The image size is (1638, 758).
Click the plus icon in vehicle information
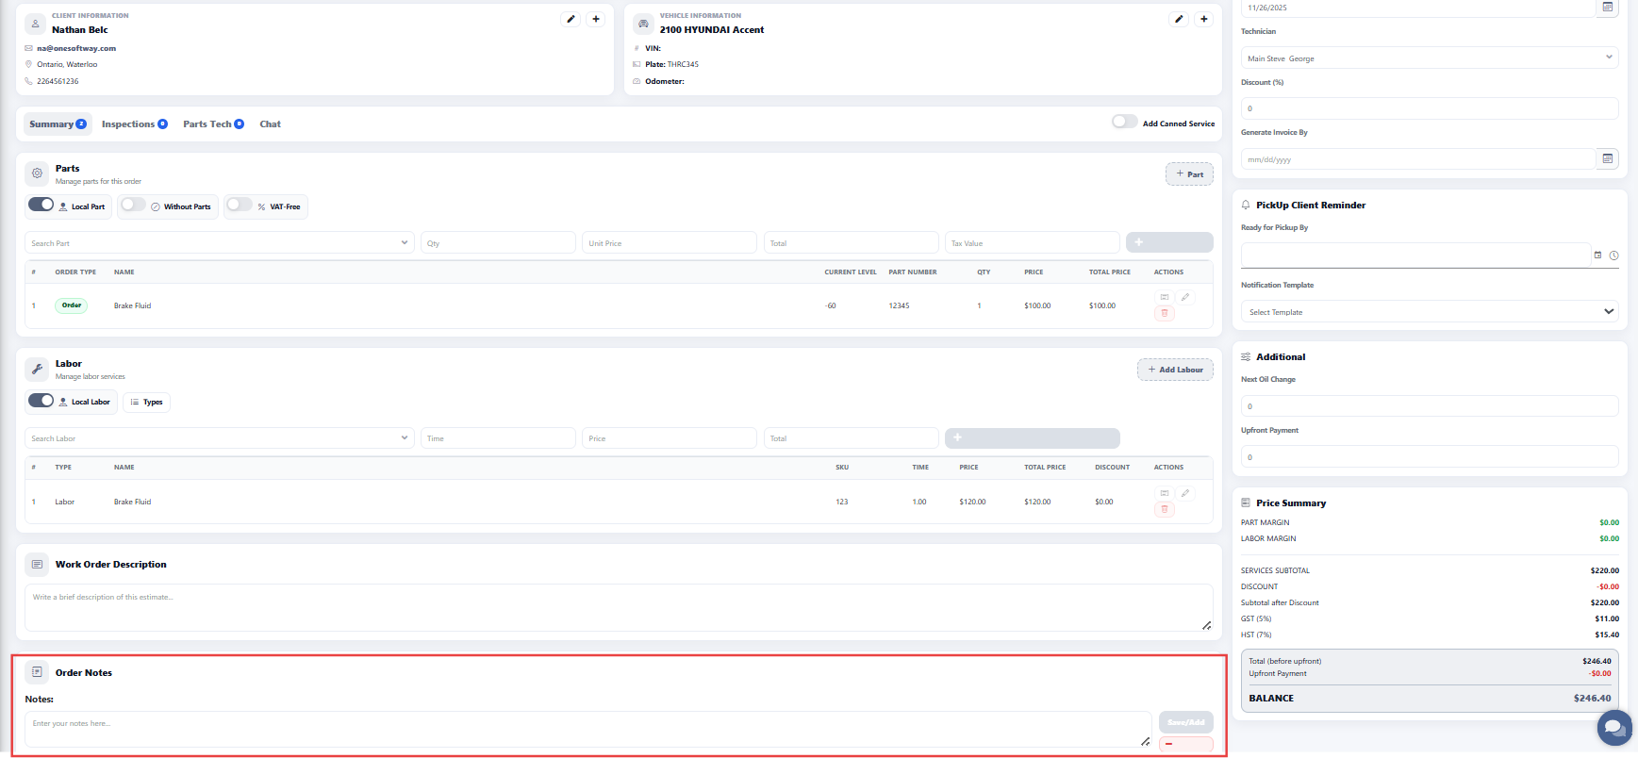(x=1204, y=19)
